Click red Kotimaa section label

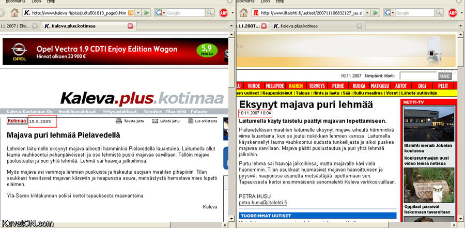tap(17, 121)
